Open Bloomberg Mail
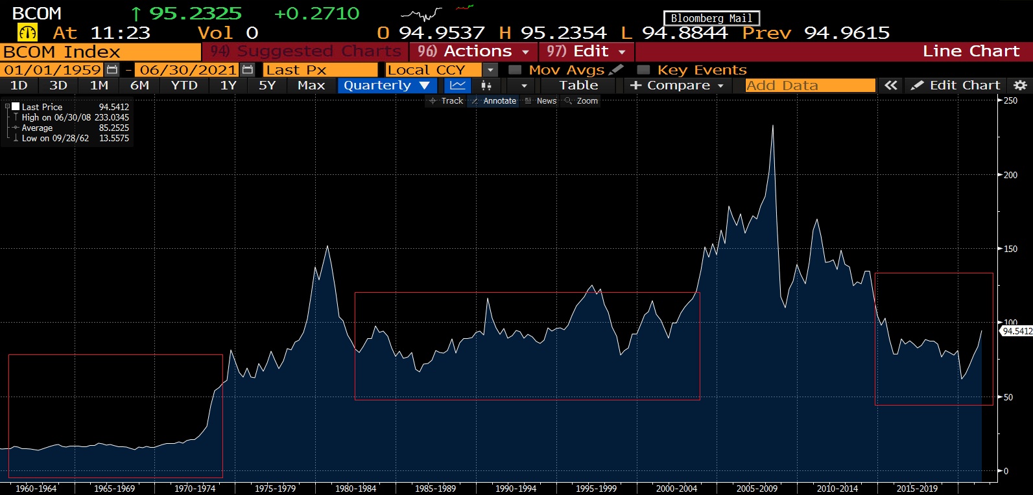 tap(711, 18)
